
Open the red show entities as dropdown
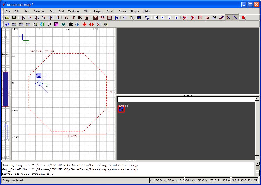[x=244, y=18]
